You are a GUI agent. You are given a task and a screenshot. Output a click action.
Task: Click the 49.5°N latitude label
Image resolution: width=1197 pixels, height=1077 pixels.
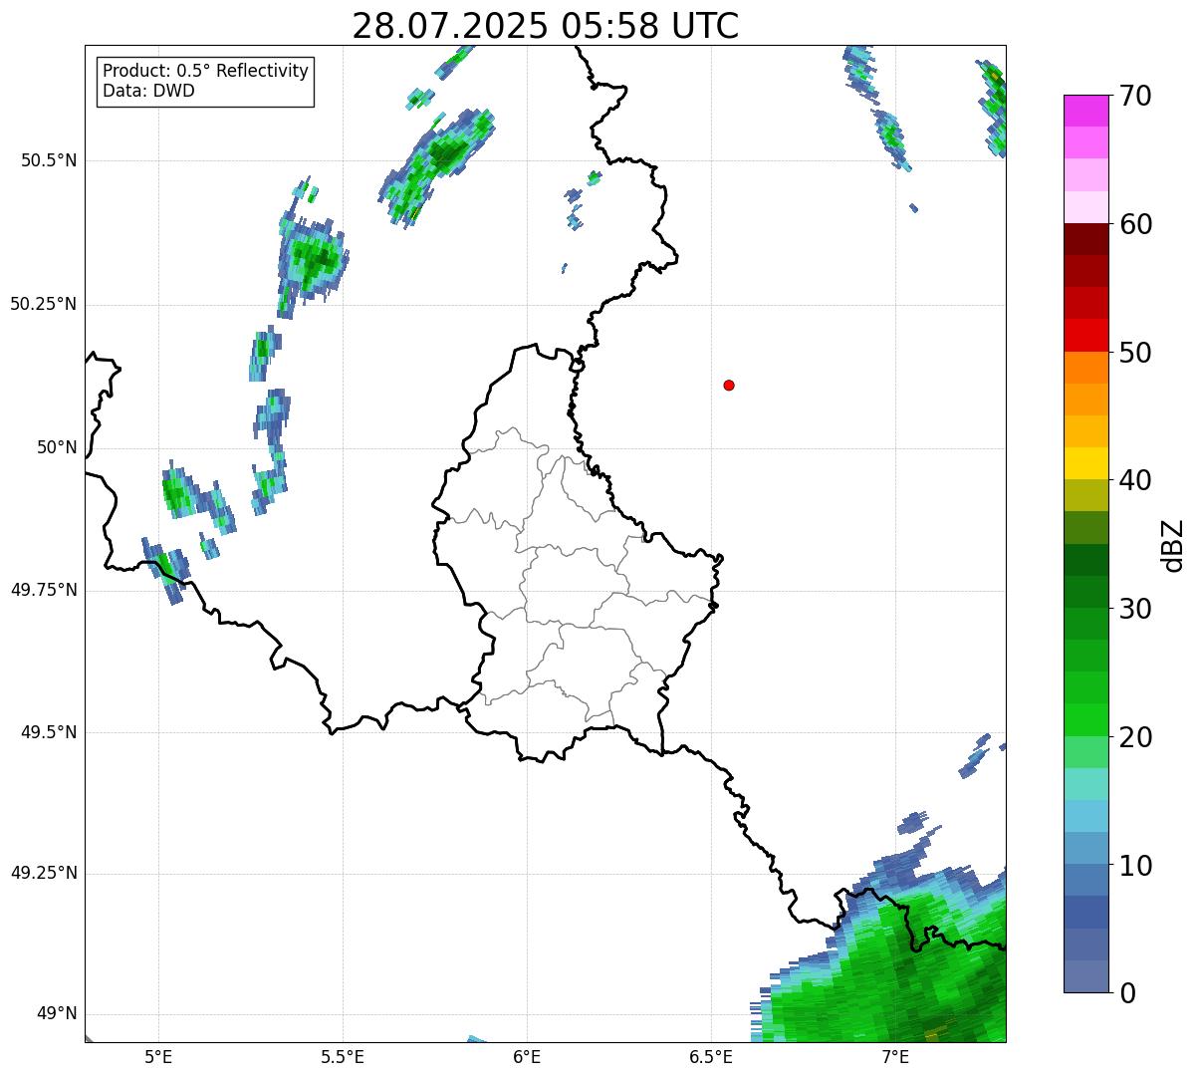[48, 732]
